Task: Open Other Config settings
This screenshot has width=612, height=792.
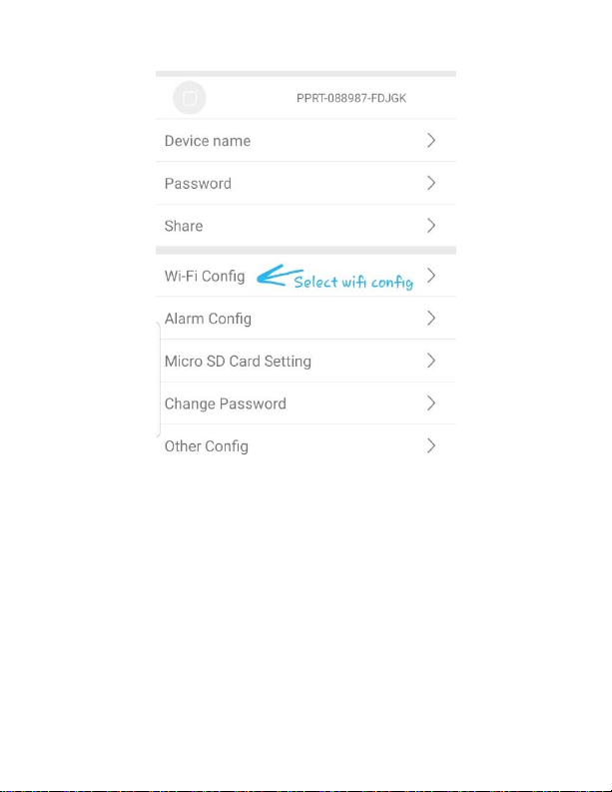Action: 306,446
